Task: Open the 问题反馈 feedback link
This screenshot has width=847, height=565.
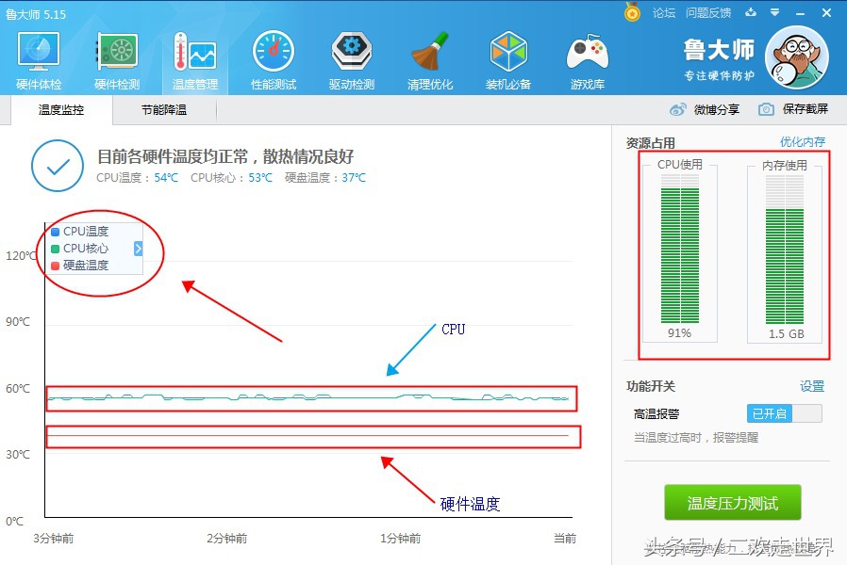Action: 708,13
